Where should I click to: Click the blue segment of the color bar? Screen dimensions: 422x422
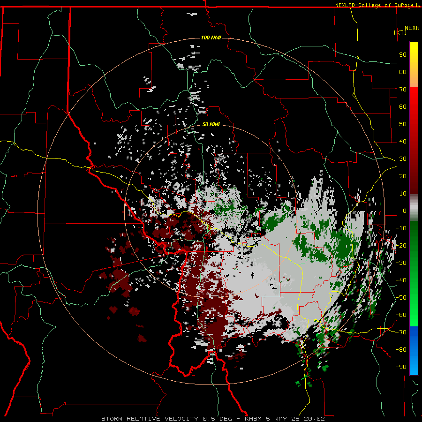[414, 351]
